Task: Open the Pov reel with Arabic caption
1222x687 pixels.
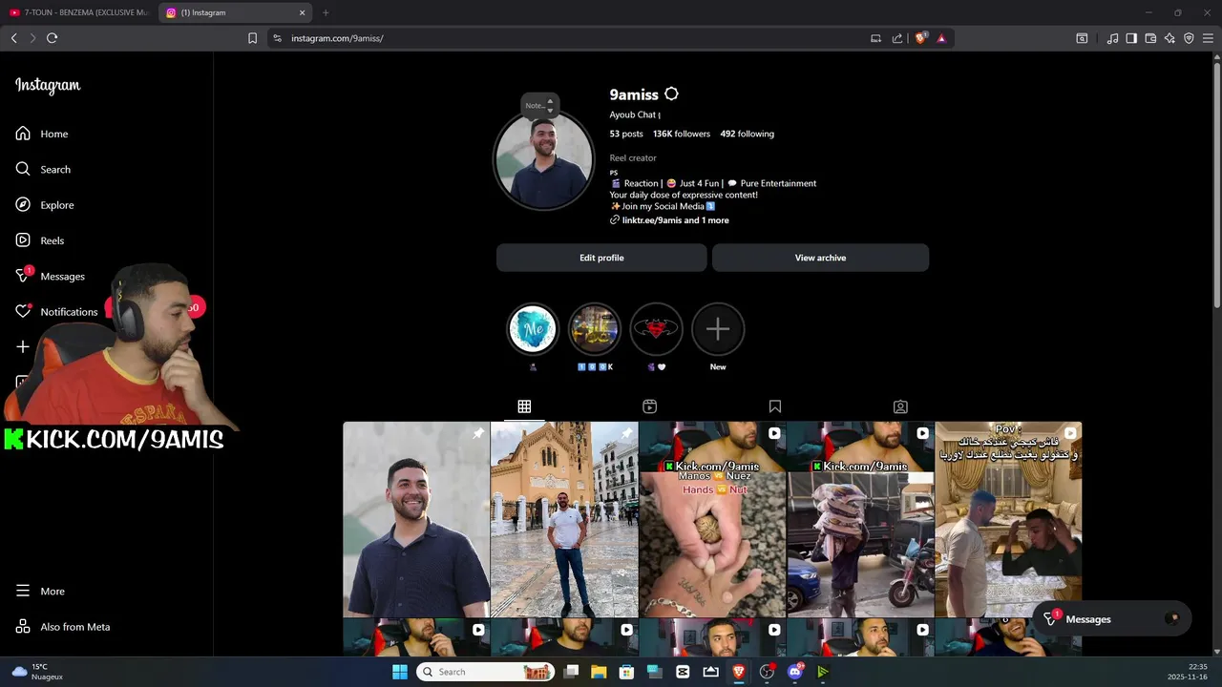Action: [x=1008, y=520]
